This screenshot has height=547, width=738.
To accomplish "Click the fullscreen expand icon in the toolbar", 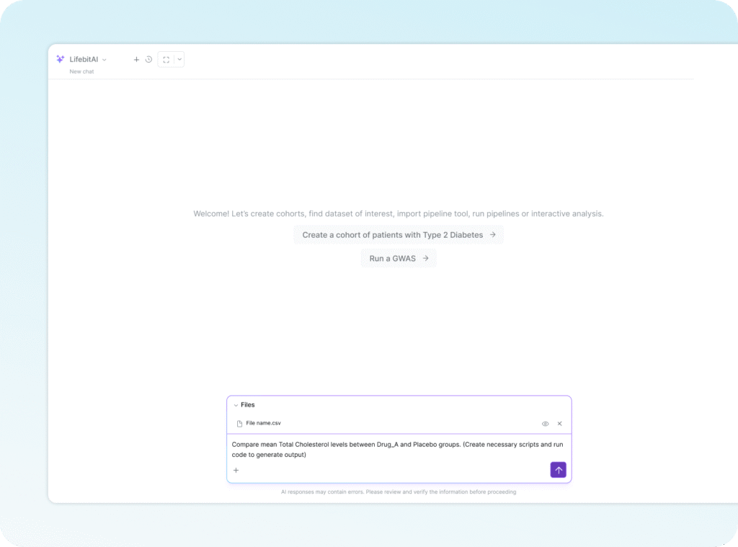I will pyautogui.click(x=166, y=60).
